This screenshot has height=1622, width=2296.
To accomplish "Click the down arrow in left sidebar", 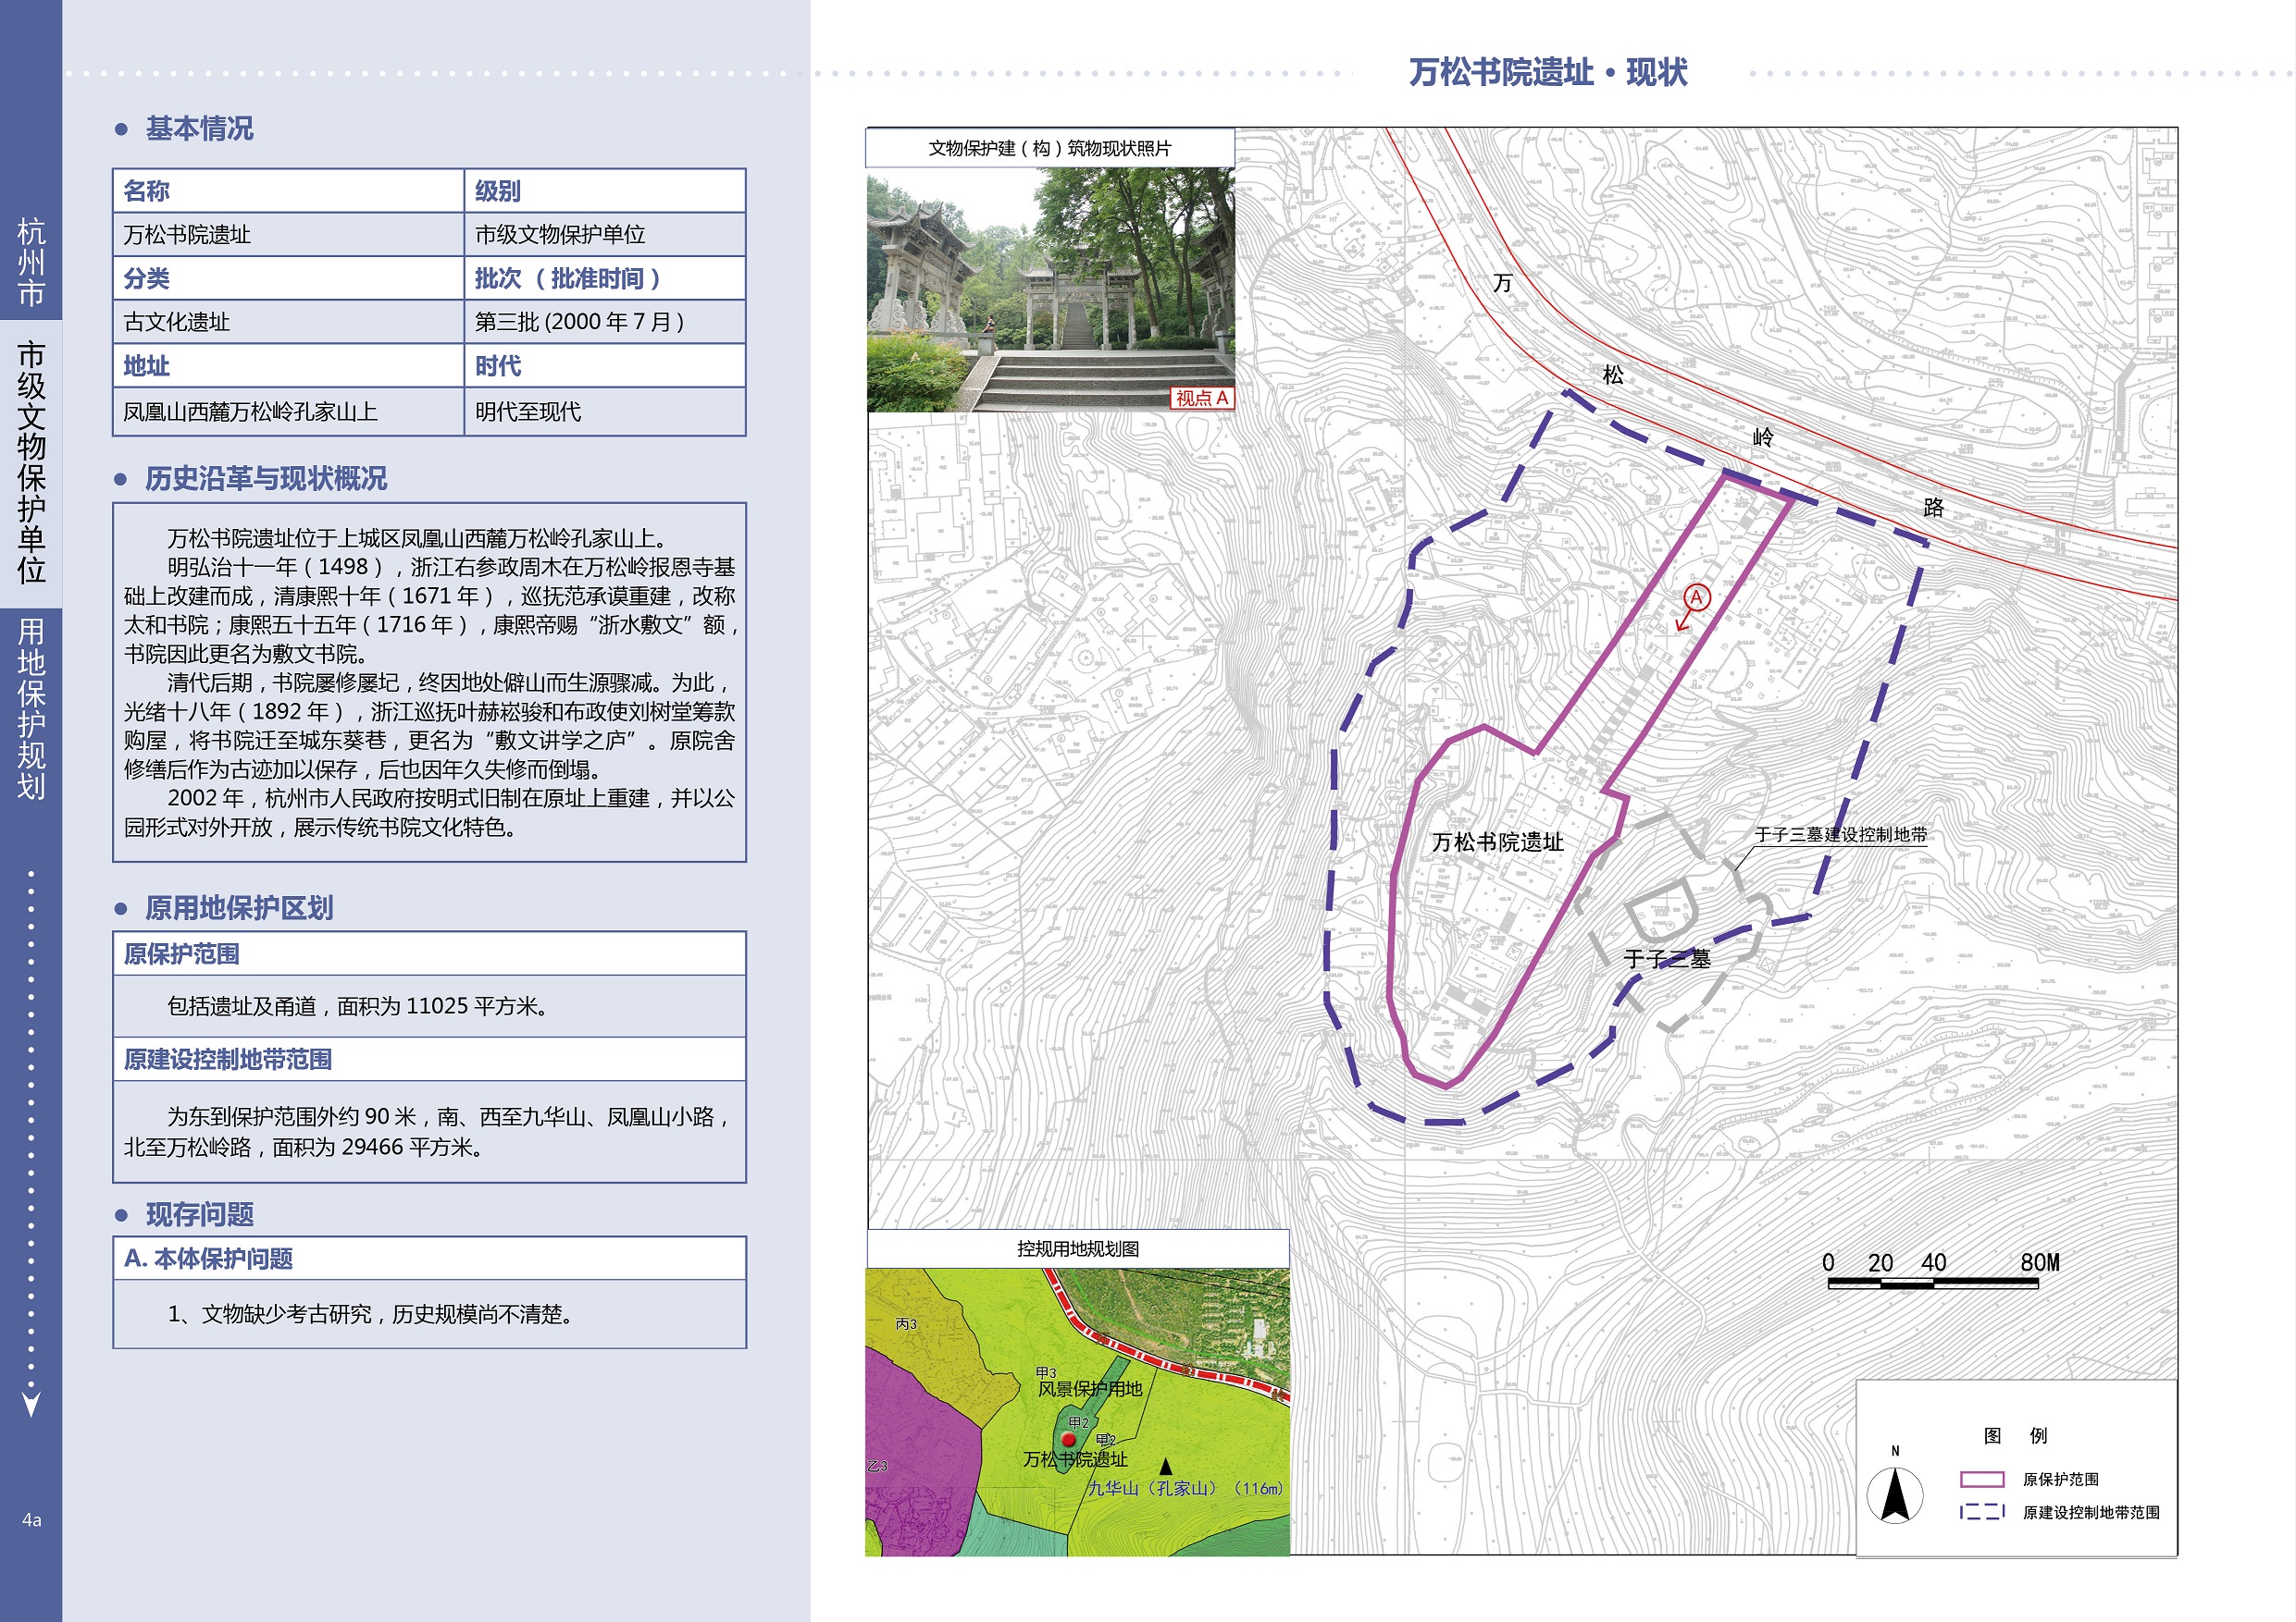I will [31, 1404].
